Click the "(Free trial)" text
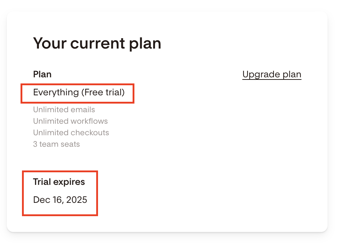Viewport: 338px width, 246px height. (103, 92)
